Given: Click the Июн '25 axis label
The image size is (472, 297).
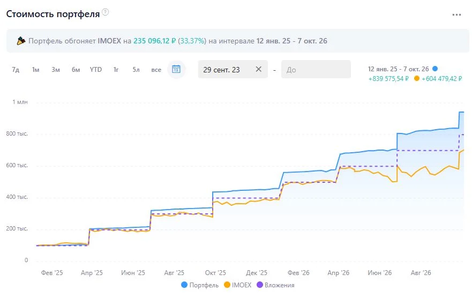Looking at the screenshot, I should (133, 273).
